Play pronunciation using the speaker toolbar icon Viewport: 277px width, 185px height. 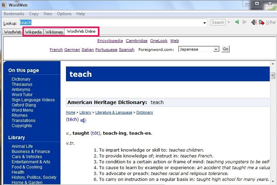pos(254,22)
